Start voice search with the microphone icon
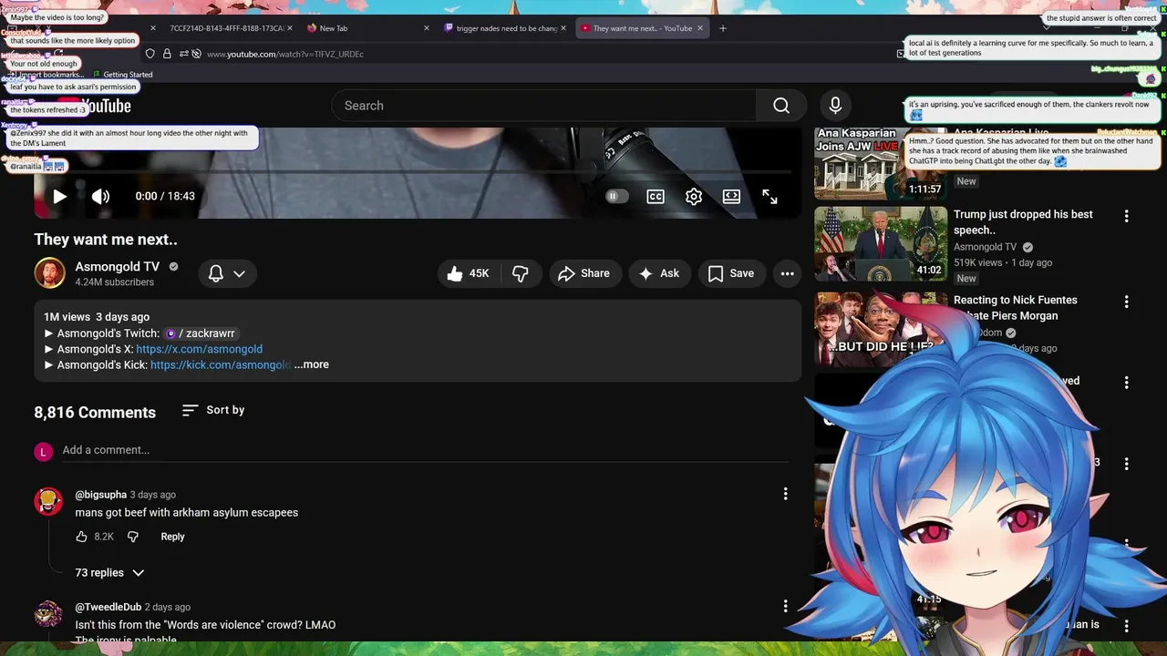 click(835, 106)
